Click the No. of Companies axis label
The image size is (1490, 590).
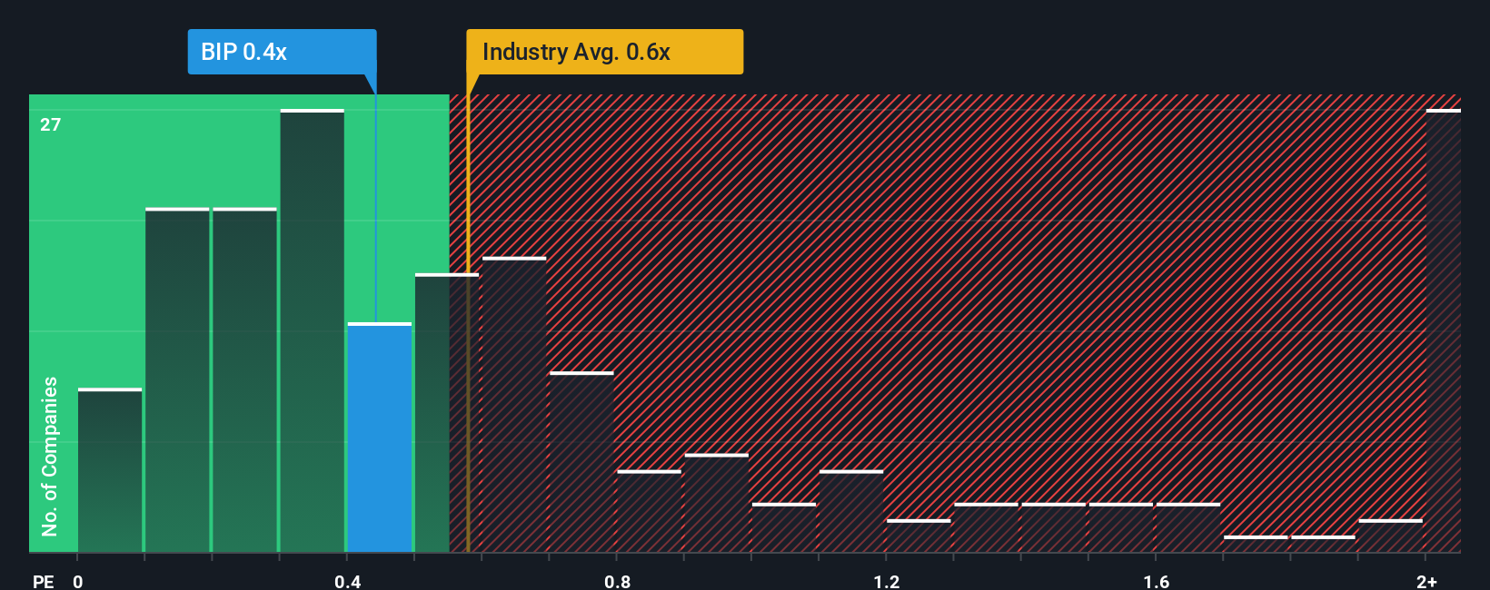49,456
